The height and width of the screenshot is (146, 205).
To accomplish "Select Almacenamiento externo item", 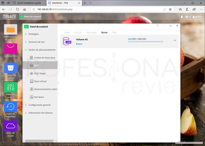I will tap(44, 89).
